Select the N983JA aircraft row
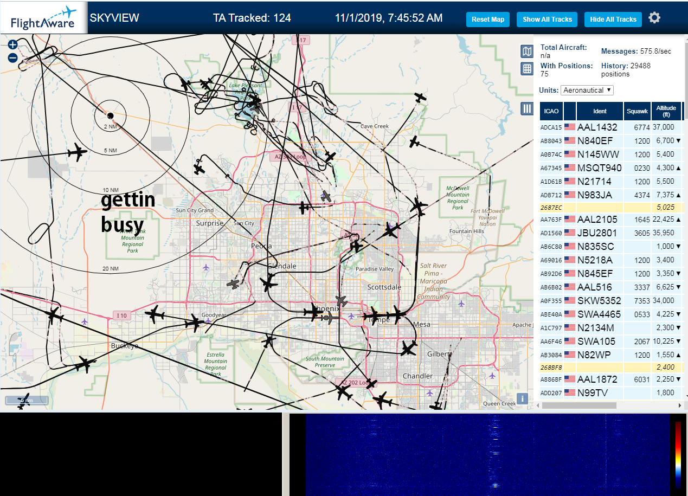This screenshot has height=496, width=688. pyautogui.click(x=611, y=195)
